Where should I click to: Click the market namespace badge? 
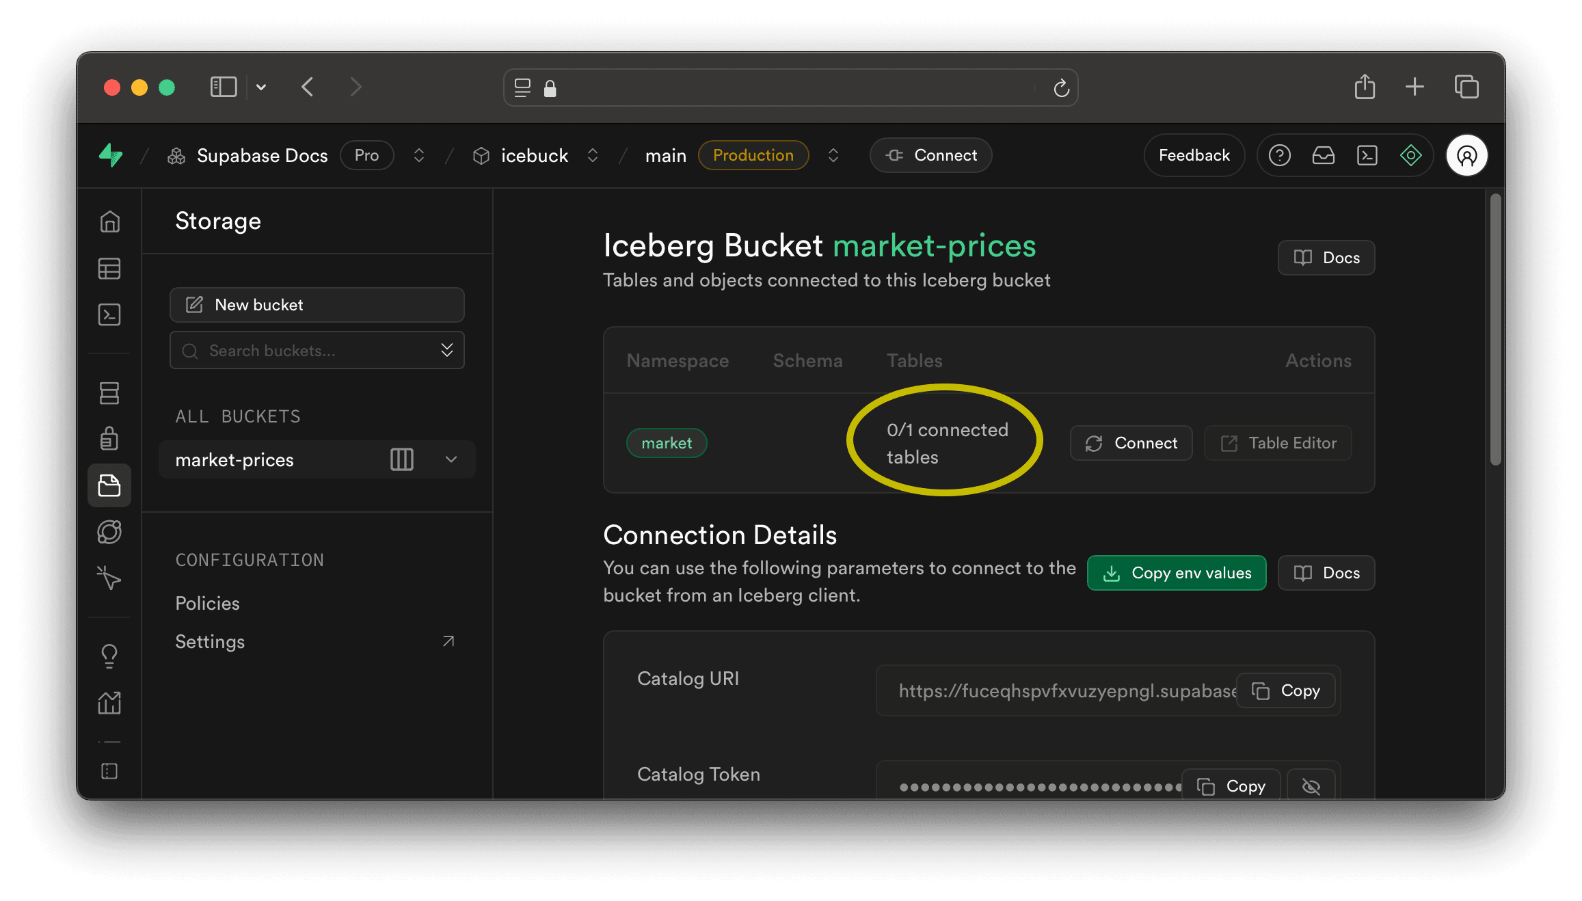pyautogui.click(x=667, y=443)
